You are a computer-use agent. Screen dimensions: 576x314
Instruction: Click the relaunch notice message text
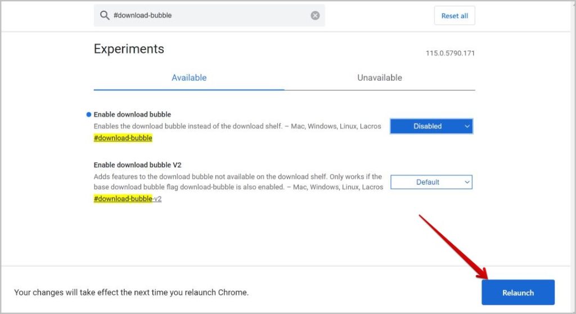(131, 292)
